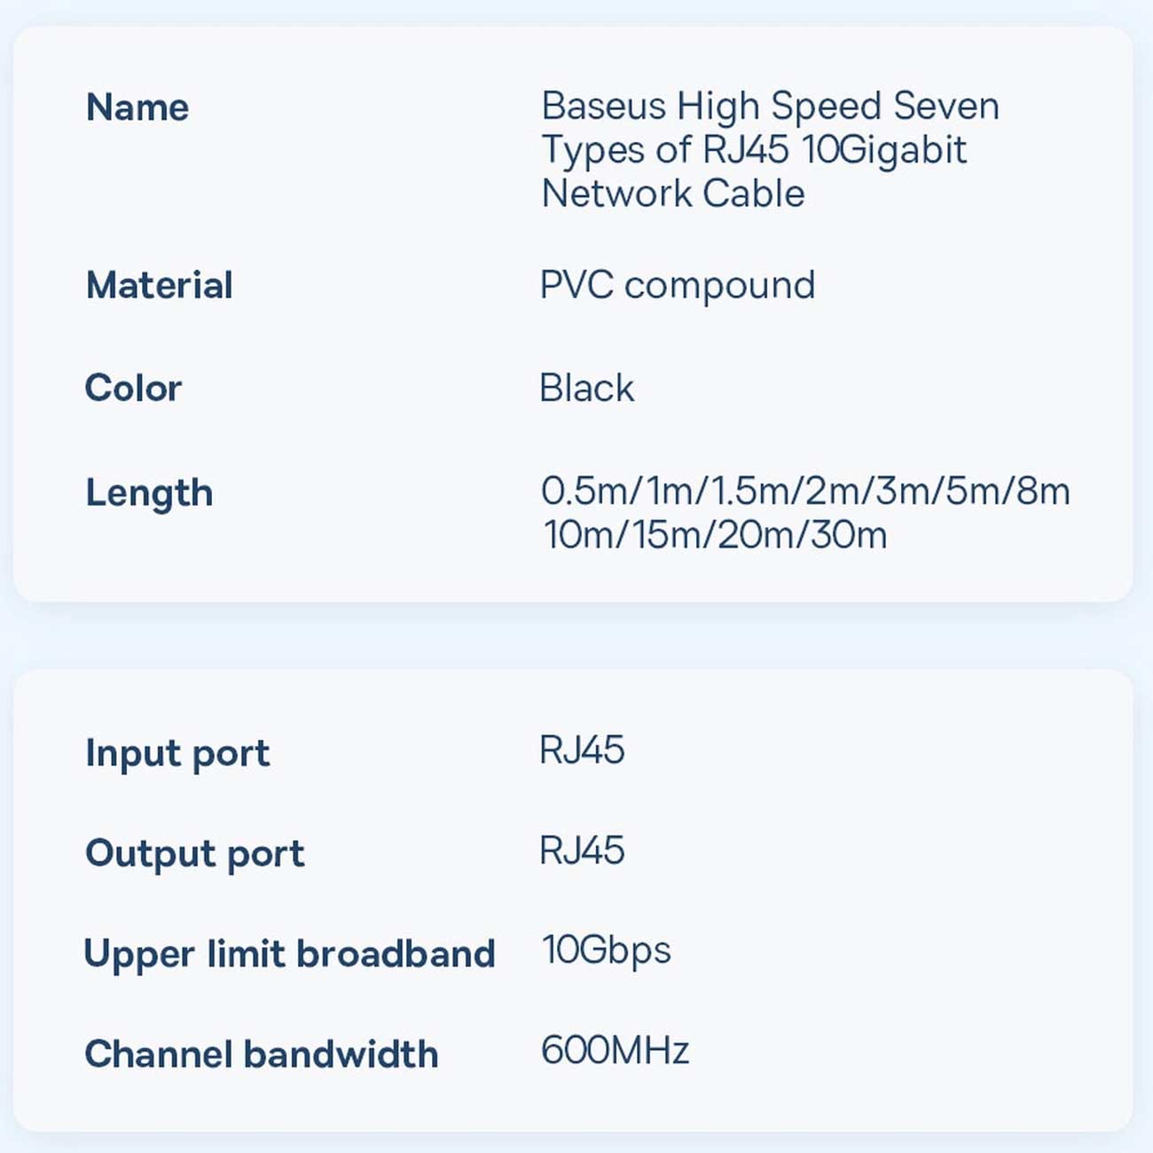
Task: Click the Name specification label
Action: pos(137,108)
